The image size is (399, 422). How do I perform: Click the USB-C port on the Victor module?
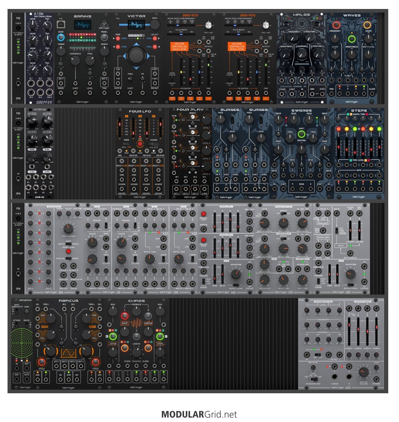pos(118,25)
